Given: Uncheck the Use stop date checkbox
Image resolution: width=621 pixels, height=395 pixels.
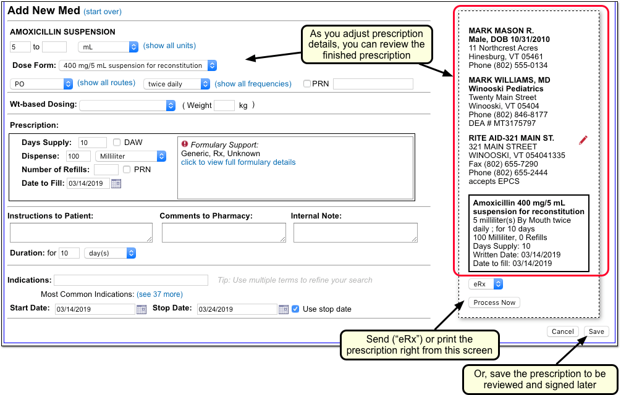Looking at the screenshot, I should pos(295,309).
